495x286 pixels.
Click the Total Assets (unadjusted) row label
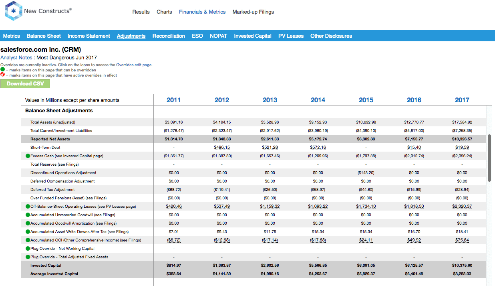click(x=53, y=122)
